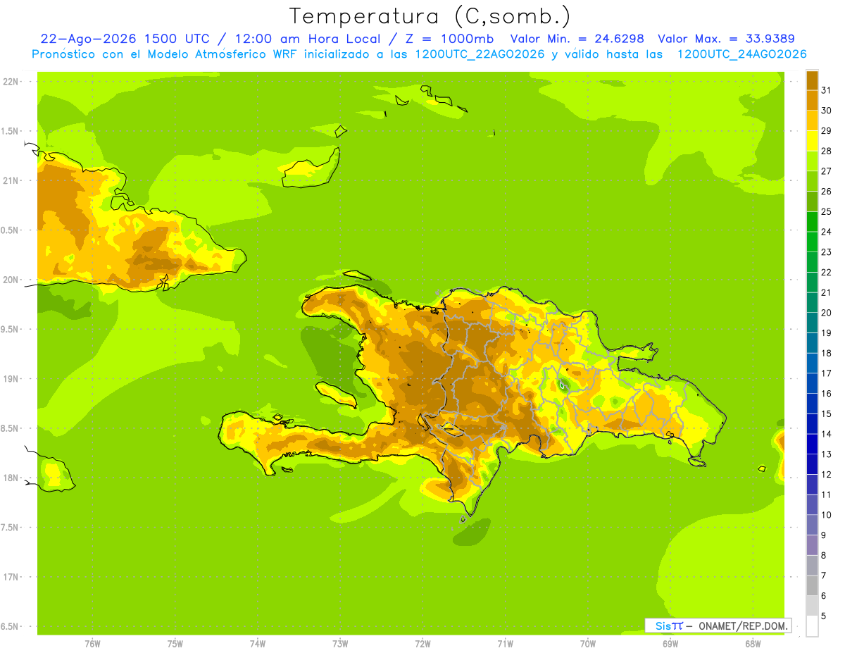
Task: Click the '71W' longitude label
Action: [505, 644]
